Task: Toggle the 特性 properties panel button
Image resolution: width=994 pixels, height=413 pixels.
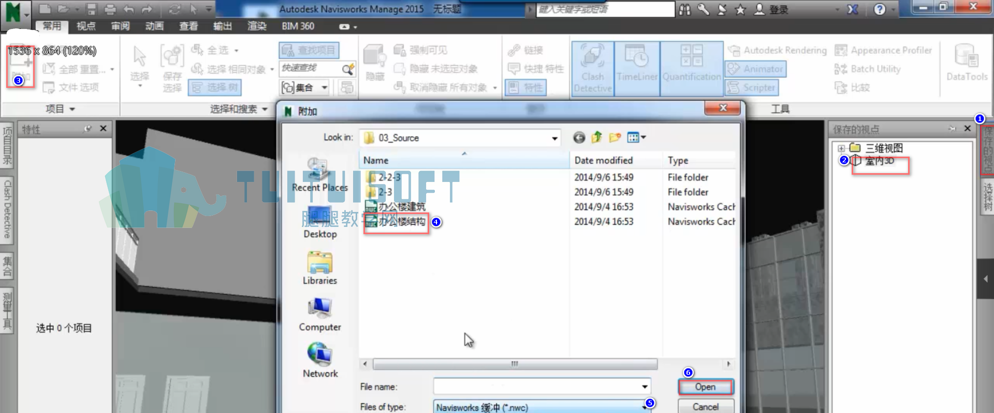Action: point(526,87)
